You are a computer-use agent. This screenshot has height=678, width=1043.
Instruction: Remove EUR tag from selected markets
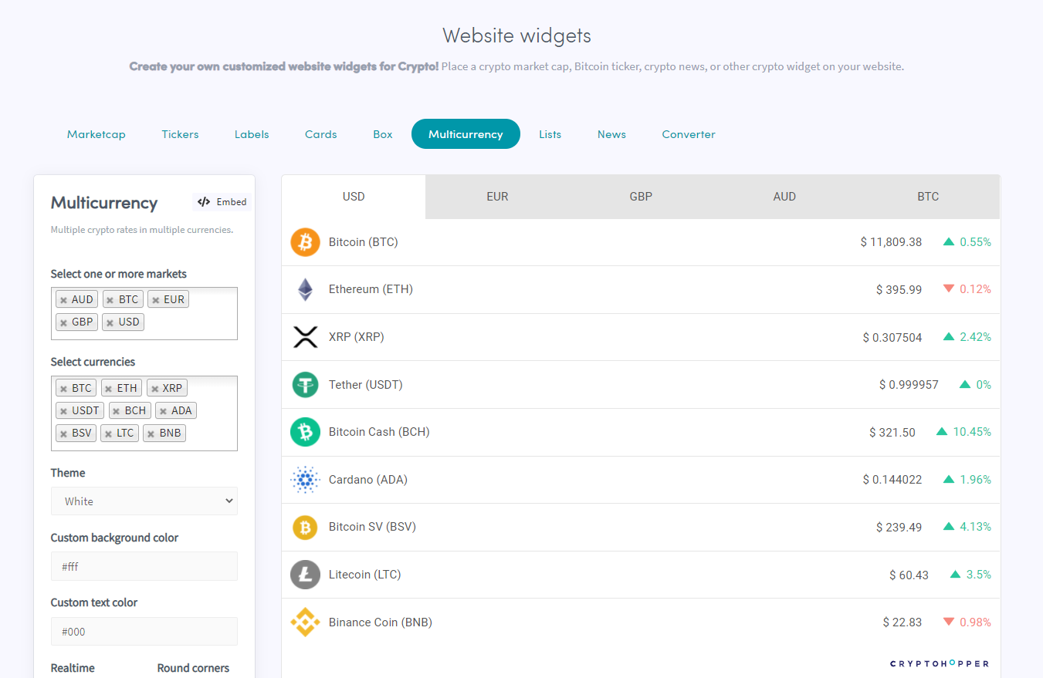pos(155,300)
